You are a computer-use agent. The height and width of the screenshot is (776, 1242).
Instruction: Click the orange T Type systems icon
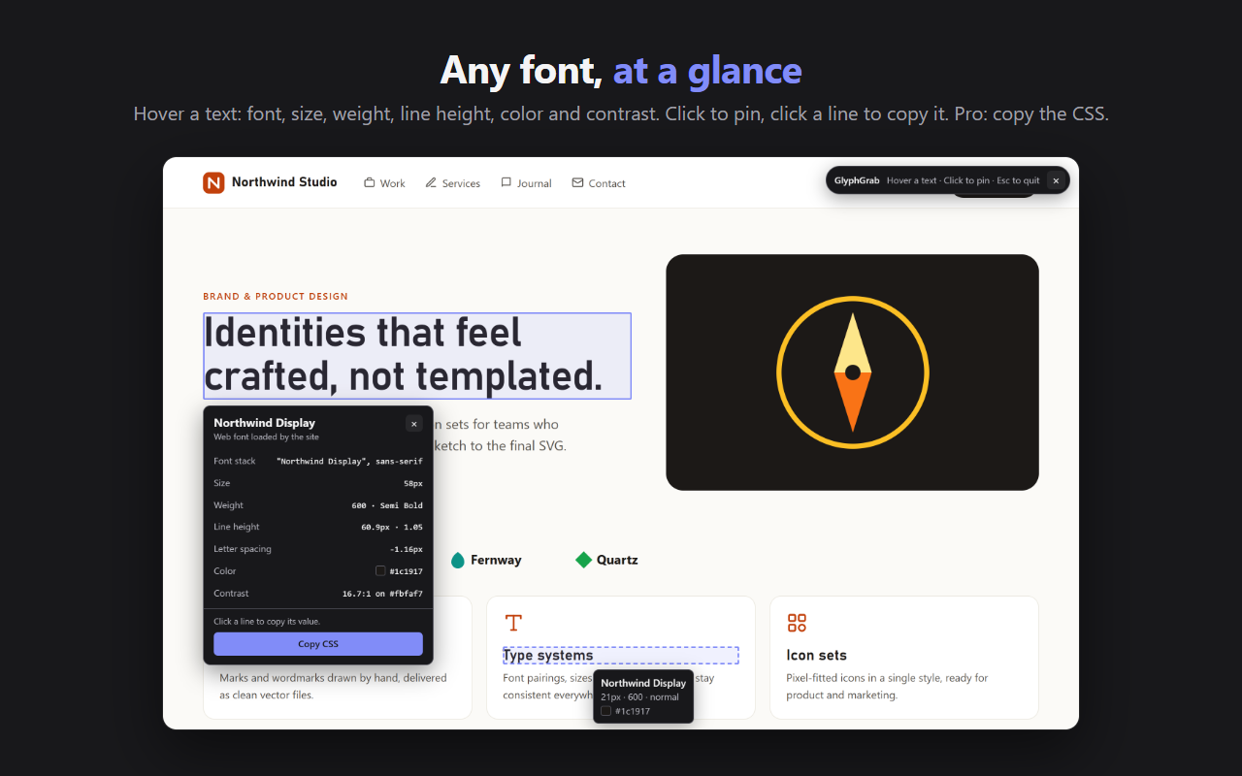(513, 623)
